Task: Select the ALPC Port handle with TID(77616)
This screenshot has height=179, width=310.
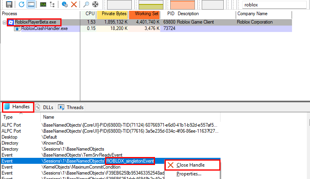Action: click(x=111, y=131)
